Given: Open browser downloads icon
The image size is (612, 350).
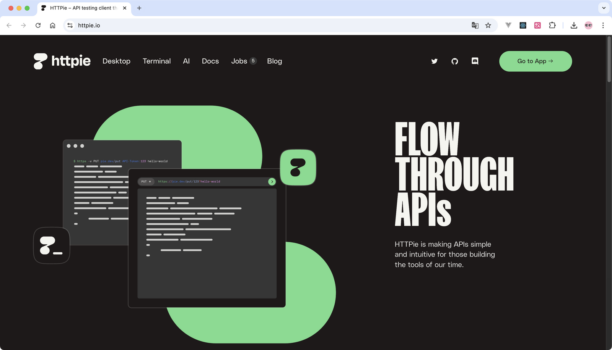Looking at the screenshot, I should tap(574, 26).
